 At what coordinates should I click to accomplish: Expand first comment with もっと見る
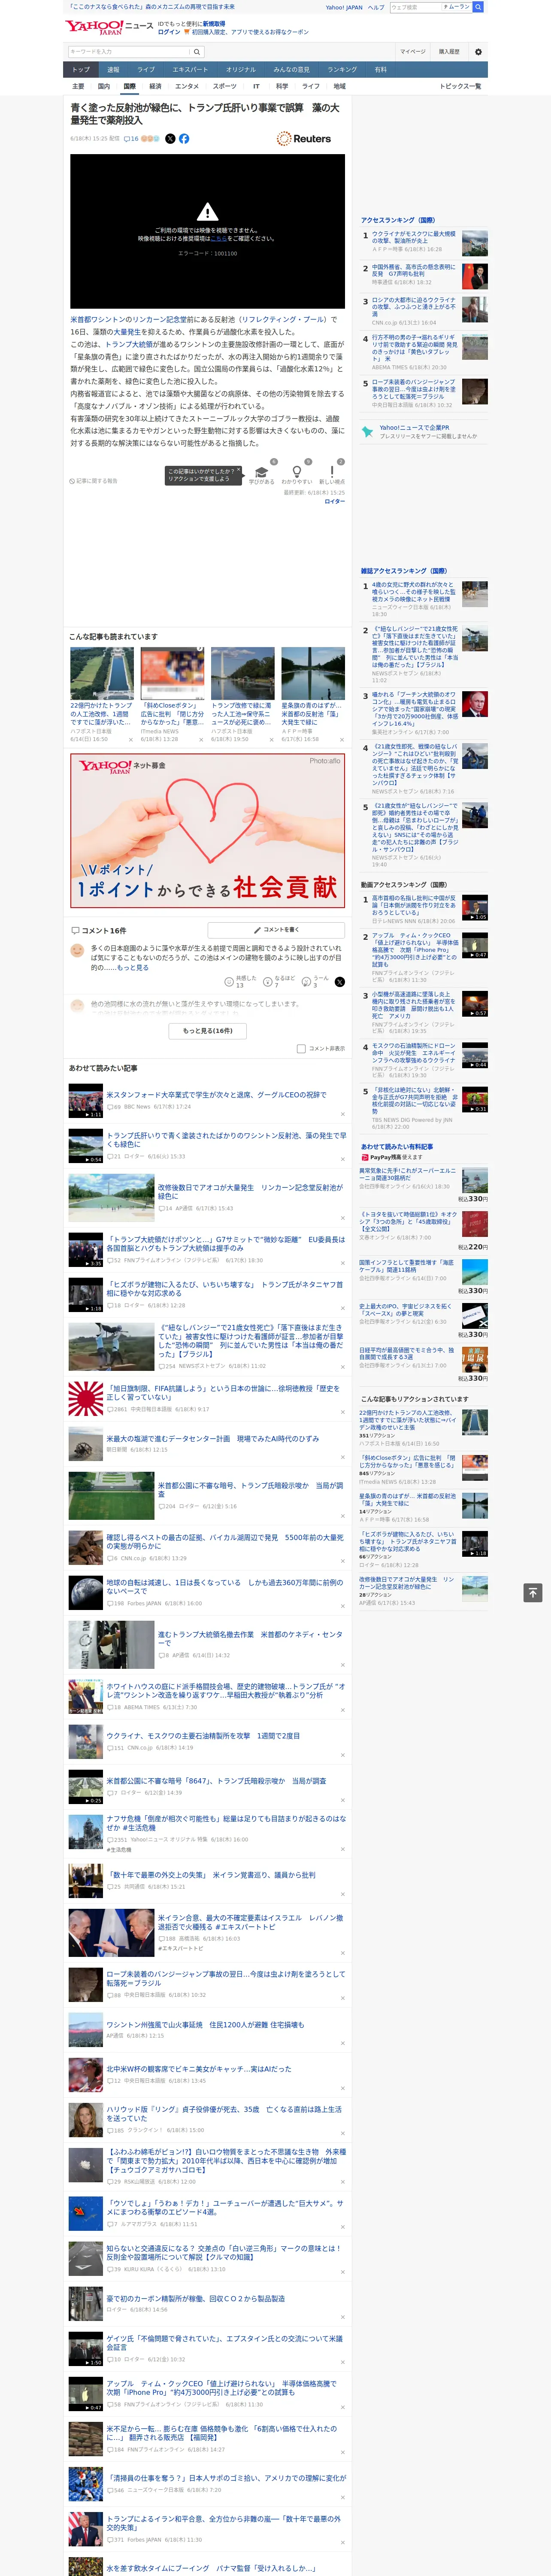[133, 968]
